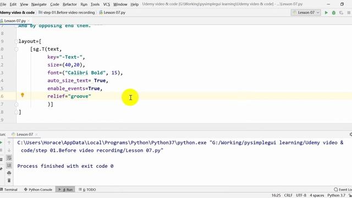Click fold end marker beside closing ]
This screenshot has width=352, height=198.
[x=16, y=112]
